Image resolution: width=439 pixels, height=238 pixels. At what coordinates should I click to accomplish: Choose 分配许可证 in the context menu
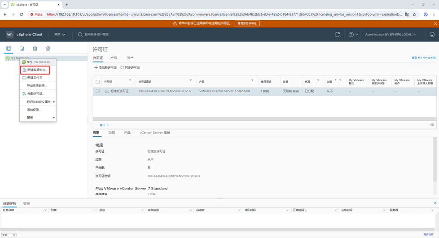pyautogui.click(x=35, y=94)
